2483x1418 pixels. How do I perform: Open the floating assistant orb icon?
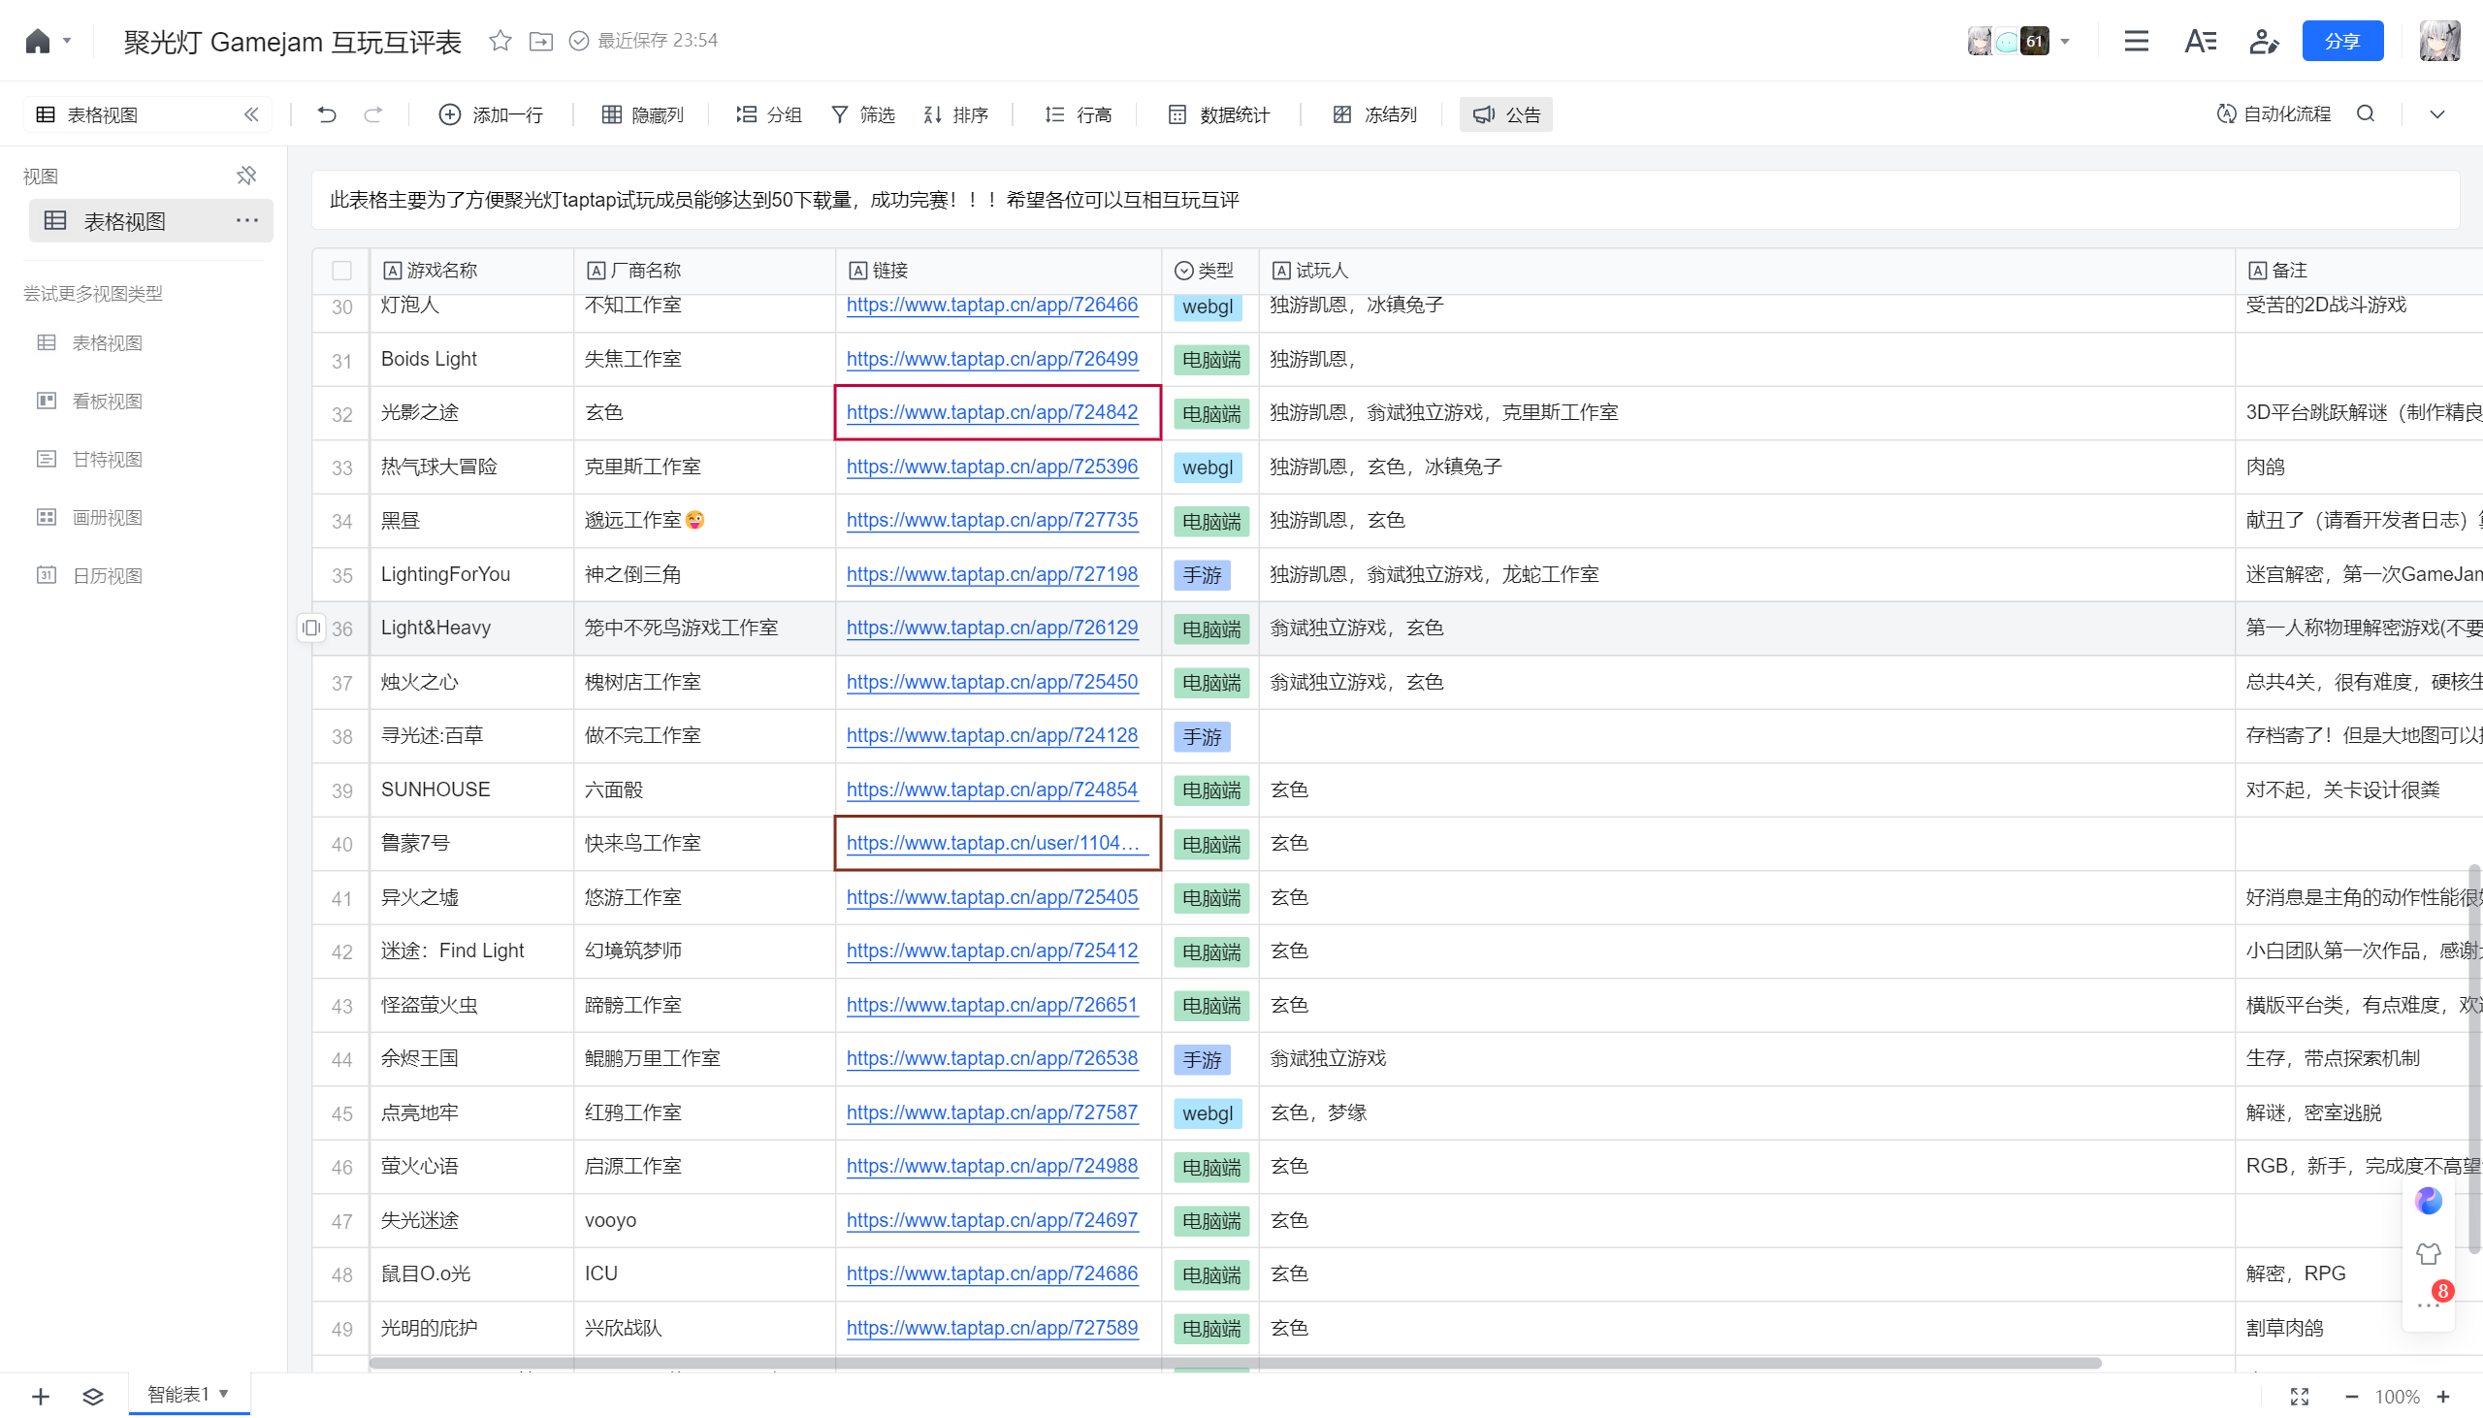(2429, 1201)
